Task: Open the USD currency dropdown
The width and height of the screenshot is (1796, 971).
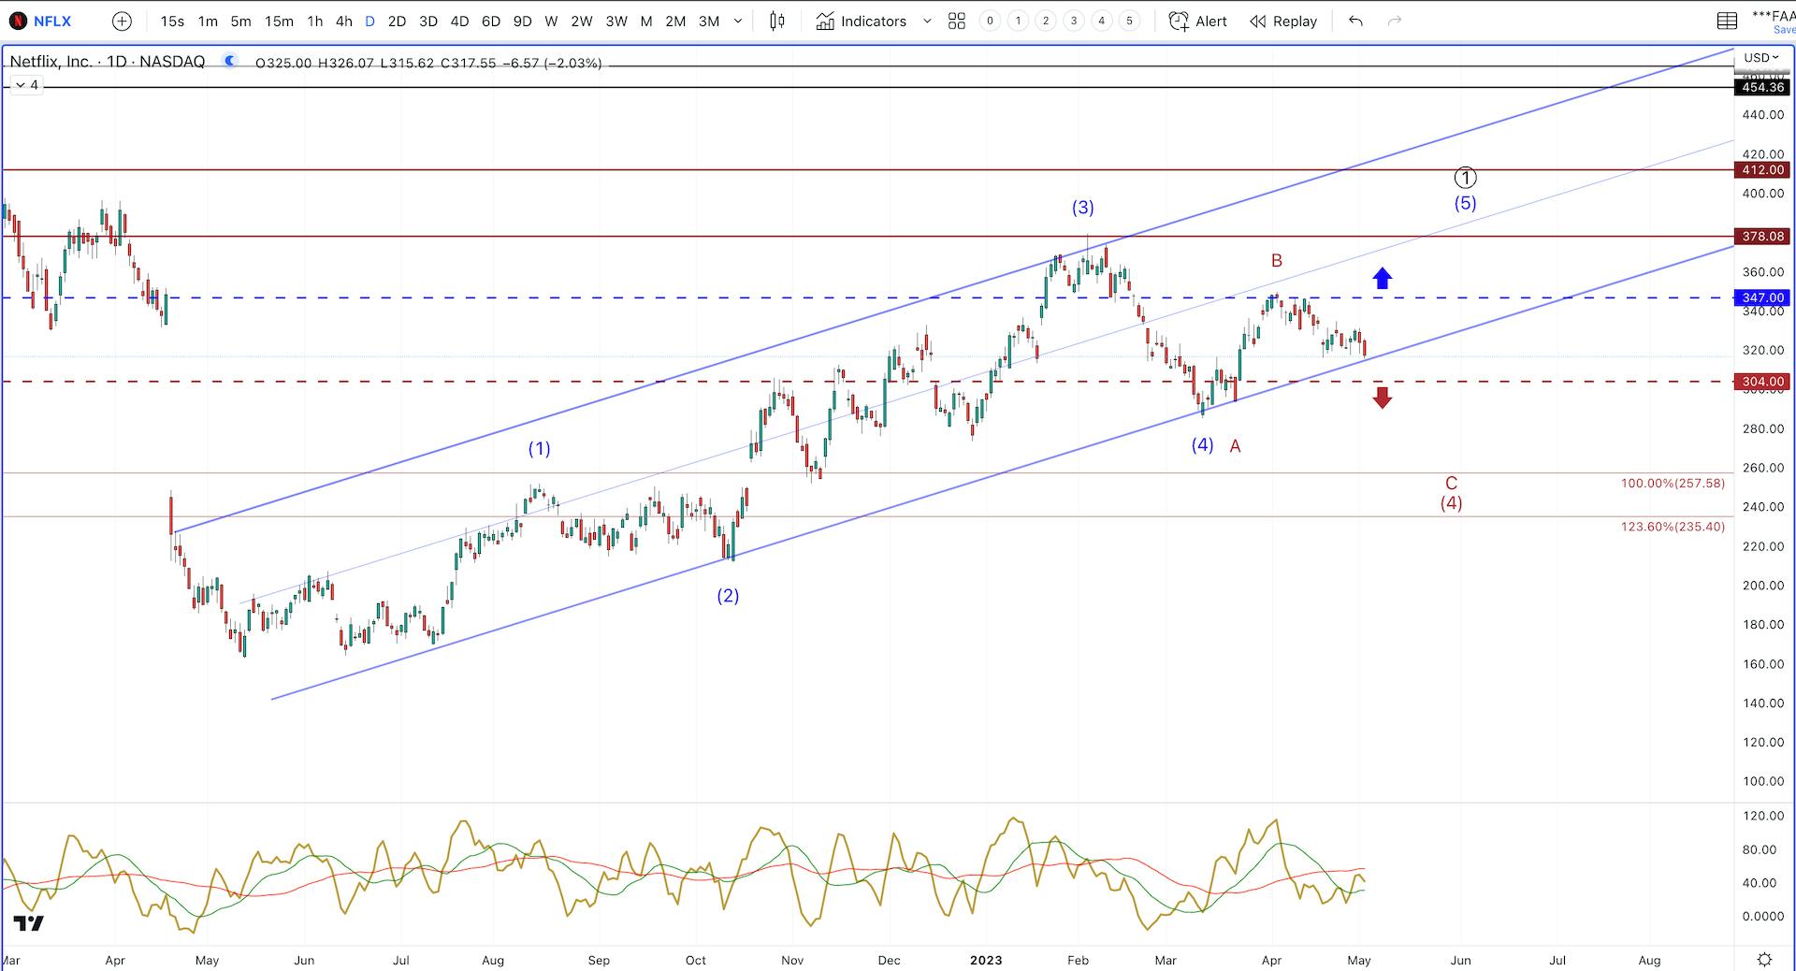Action: click(1761, 57)
